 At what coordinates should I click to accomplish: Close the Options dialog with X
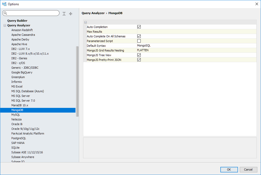[x=256, y=4]
